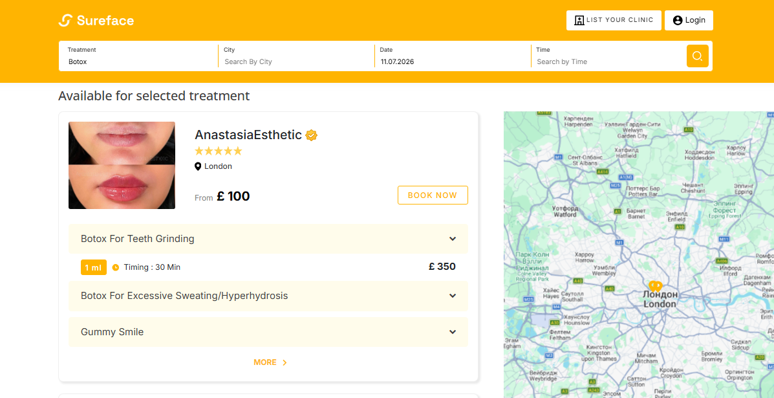Image resolution: width=774 pixels, height=398 pixels.
Task: Expand the Gummy Smile section
Action: 268,332
